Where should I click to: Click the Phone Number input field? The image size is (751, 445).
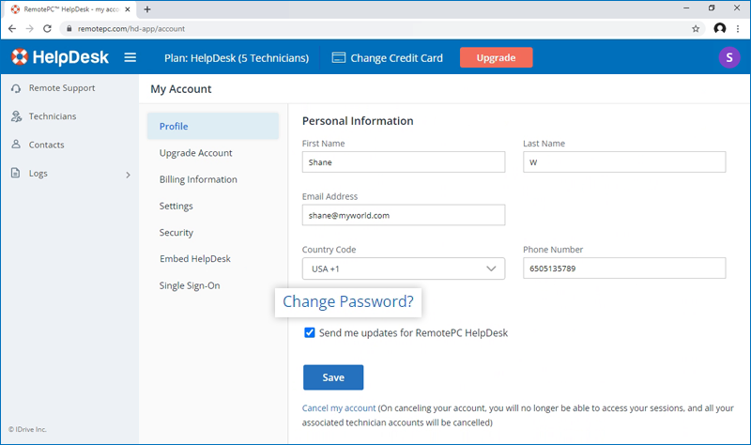point(624,269)
